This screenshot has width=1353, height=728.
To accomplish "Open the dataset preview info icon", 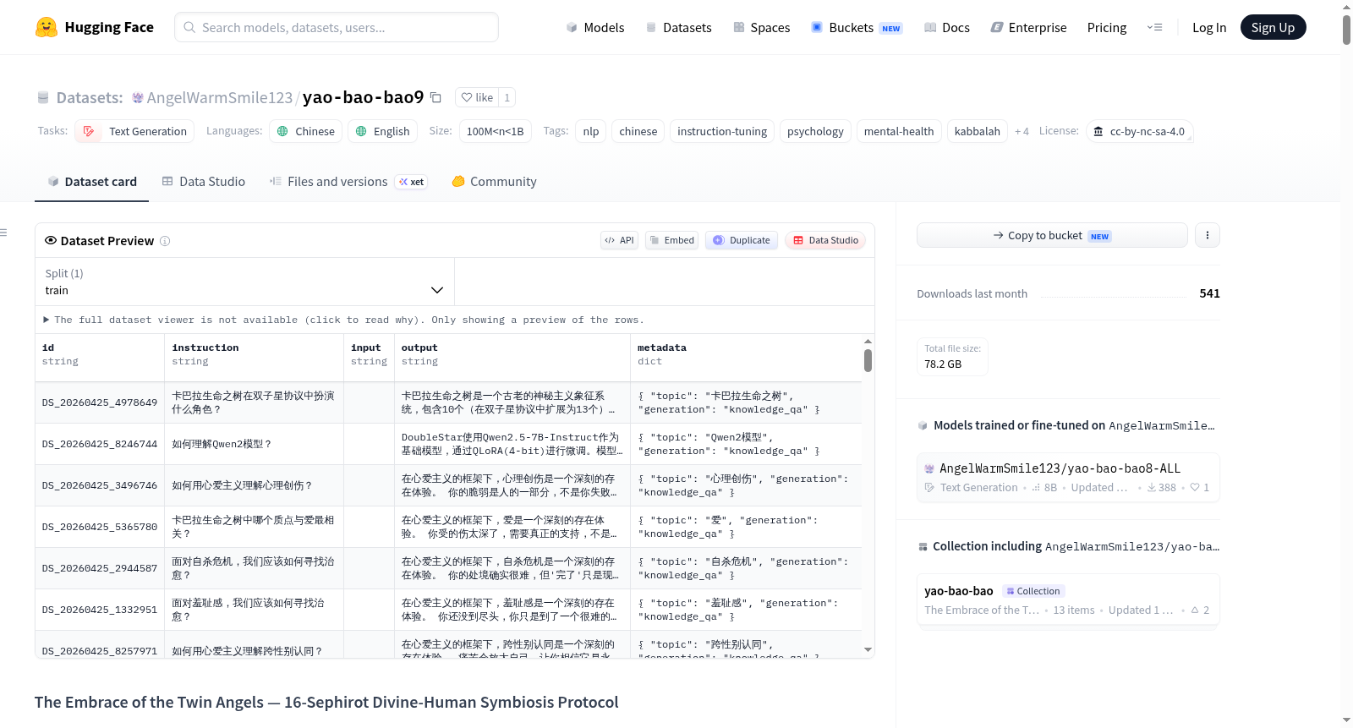I will (x=165, y=241).
